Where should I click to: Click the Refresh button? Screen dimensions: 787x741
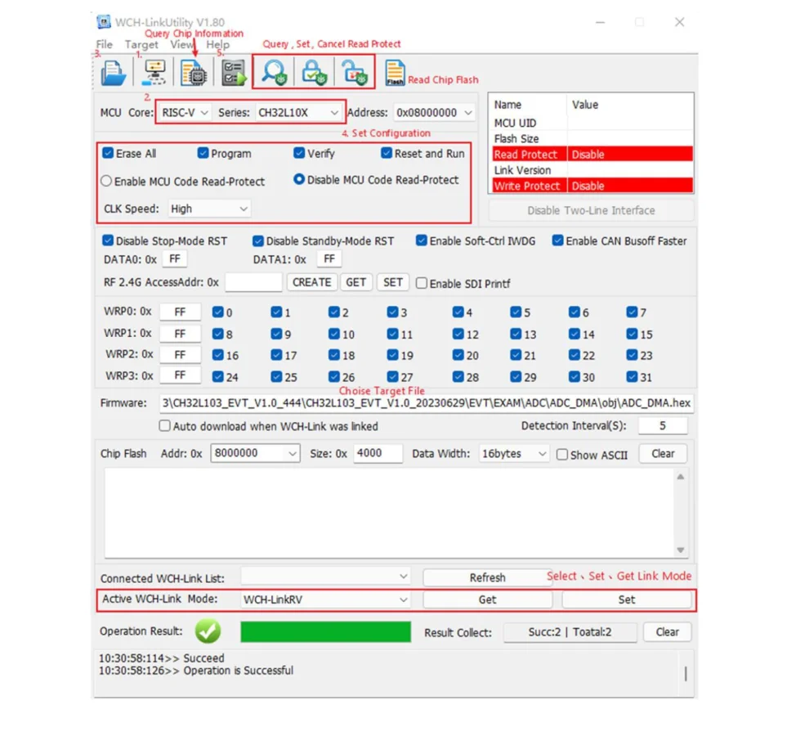tap(487, 577)
